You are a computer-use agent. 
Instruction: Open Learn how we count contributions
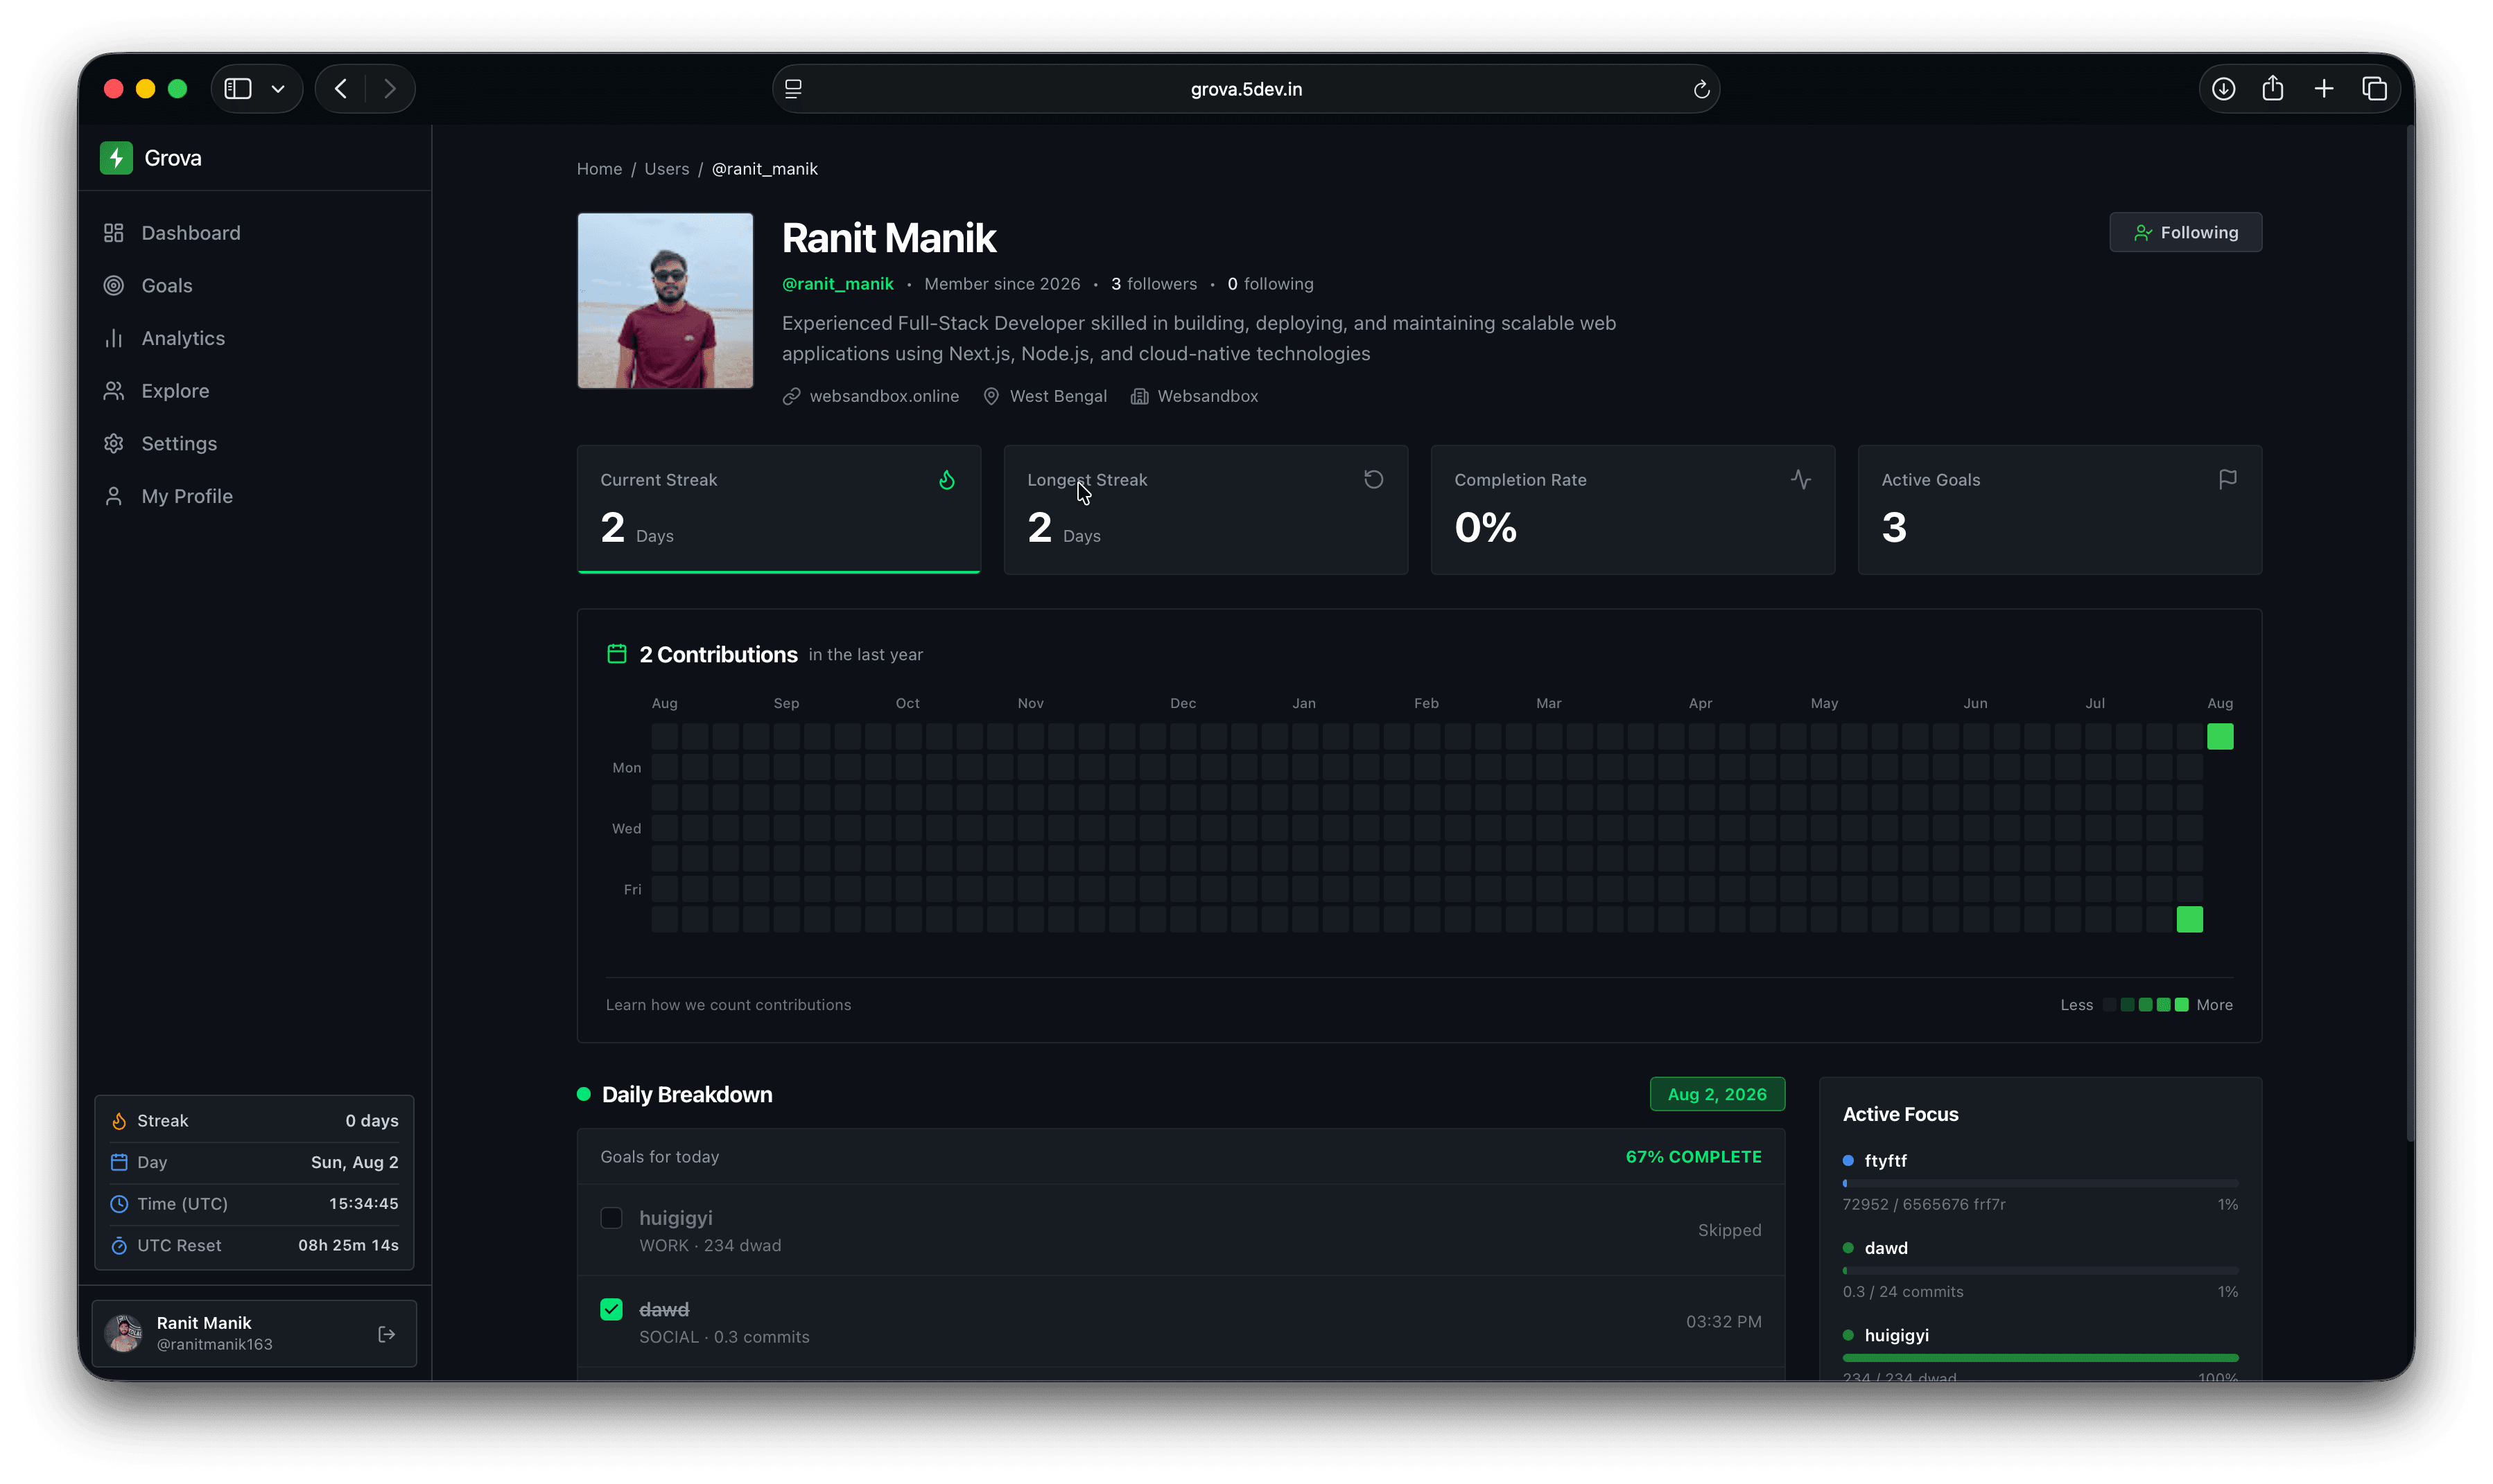coord(729,1005)
